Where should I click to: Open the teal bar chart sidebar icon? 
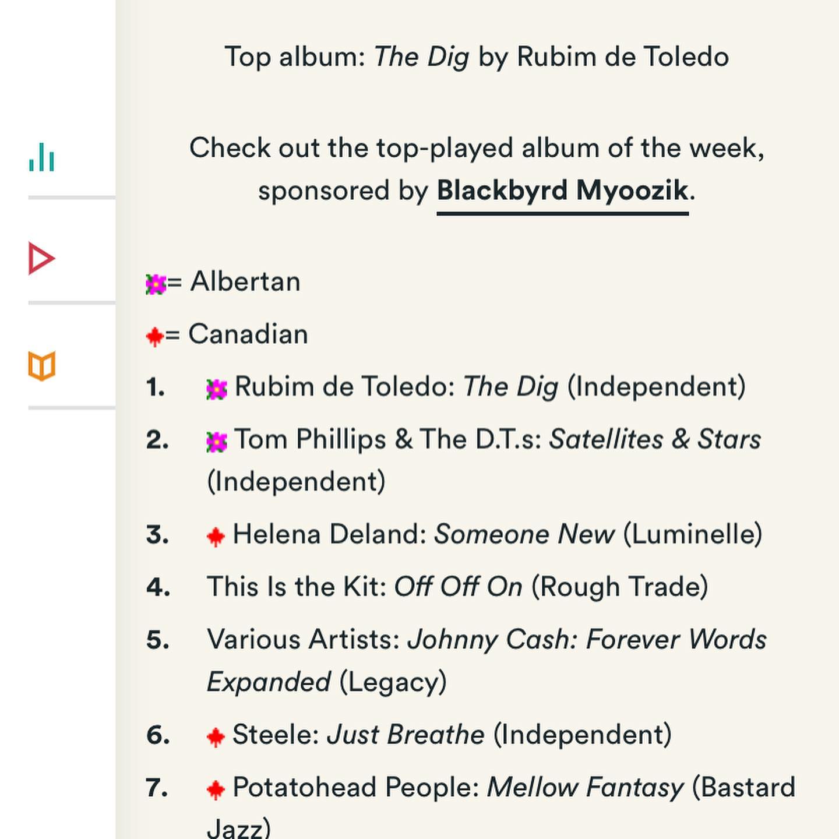[41, 157]
